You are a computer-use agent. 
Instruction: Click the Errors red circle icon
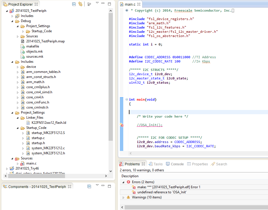click(129, 182)
